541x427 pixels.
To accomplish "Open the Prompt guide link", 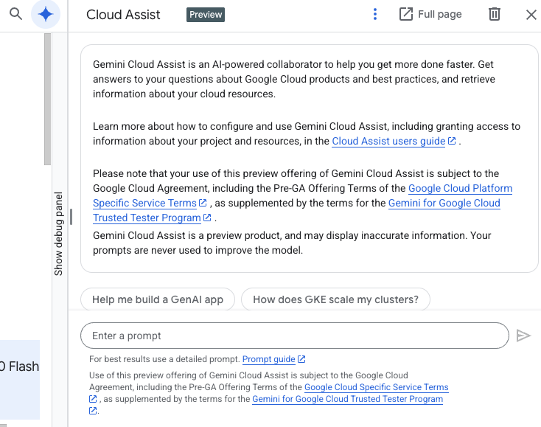I will tap(269, 359).
